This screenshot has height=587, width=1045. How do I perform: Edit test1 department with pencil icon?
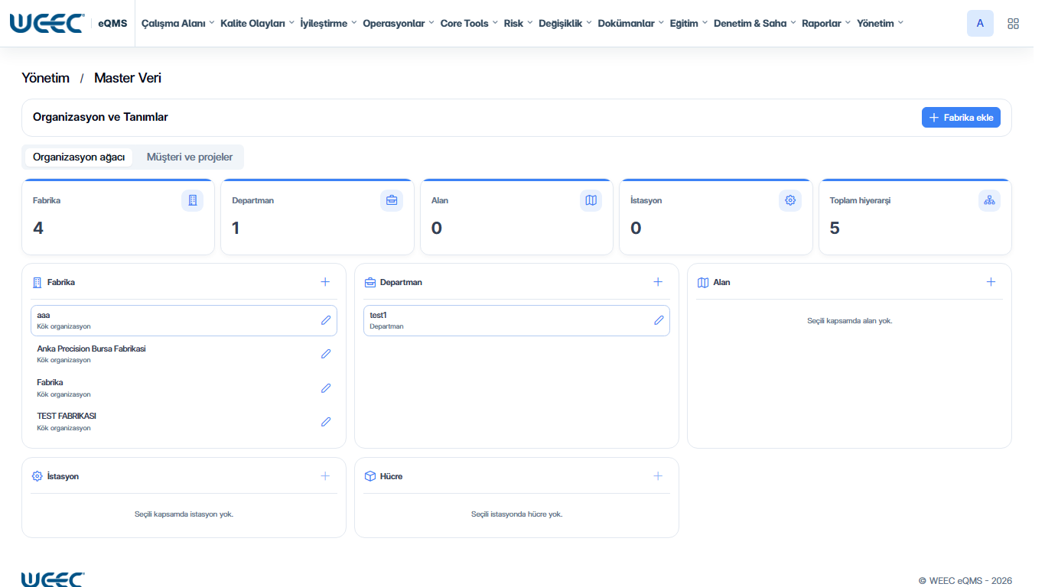point(659,320)
